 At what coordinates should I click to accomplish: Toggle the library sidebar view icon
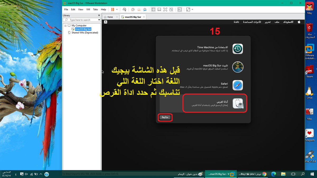click(153, 9)
